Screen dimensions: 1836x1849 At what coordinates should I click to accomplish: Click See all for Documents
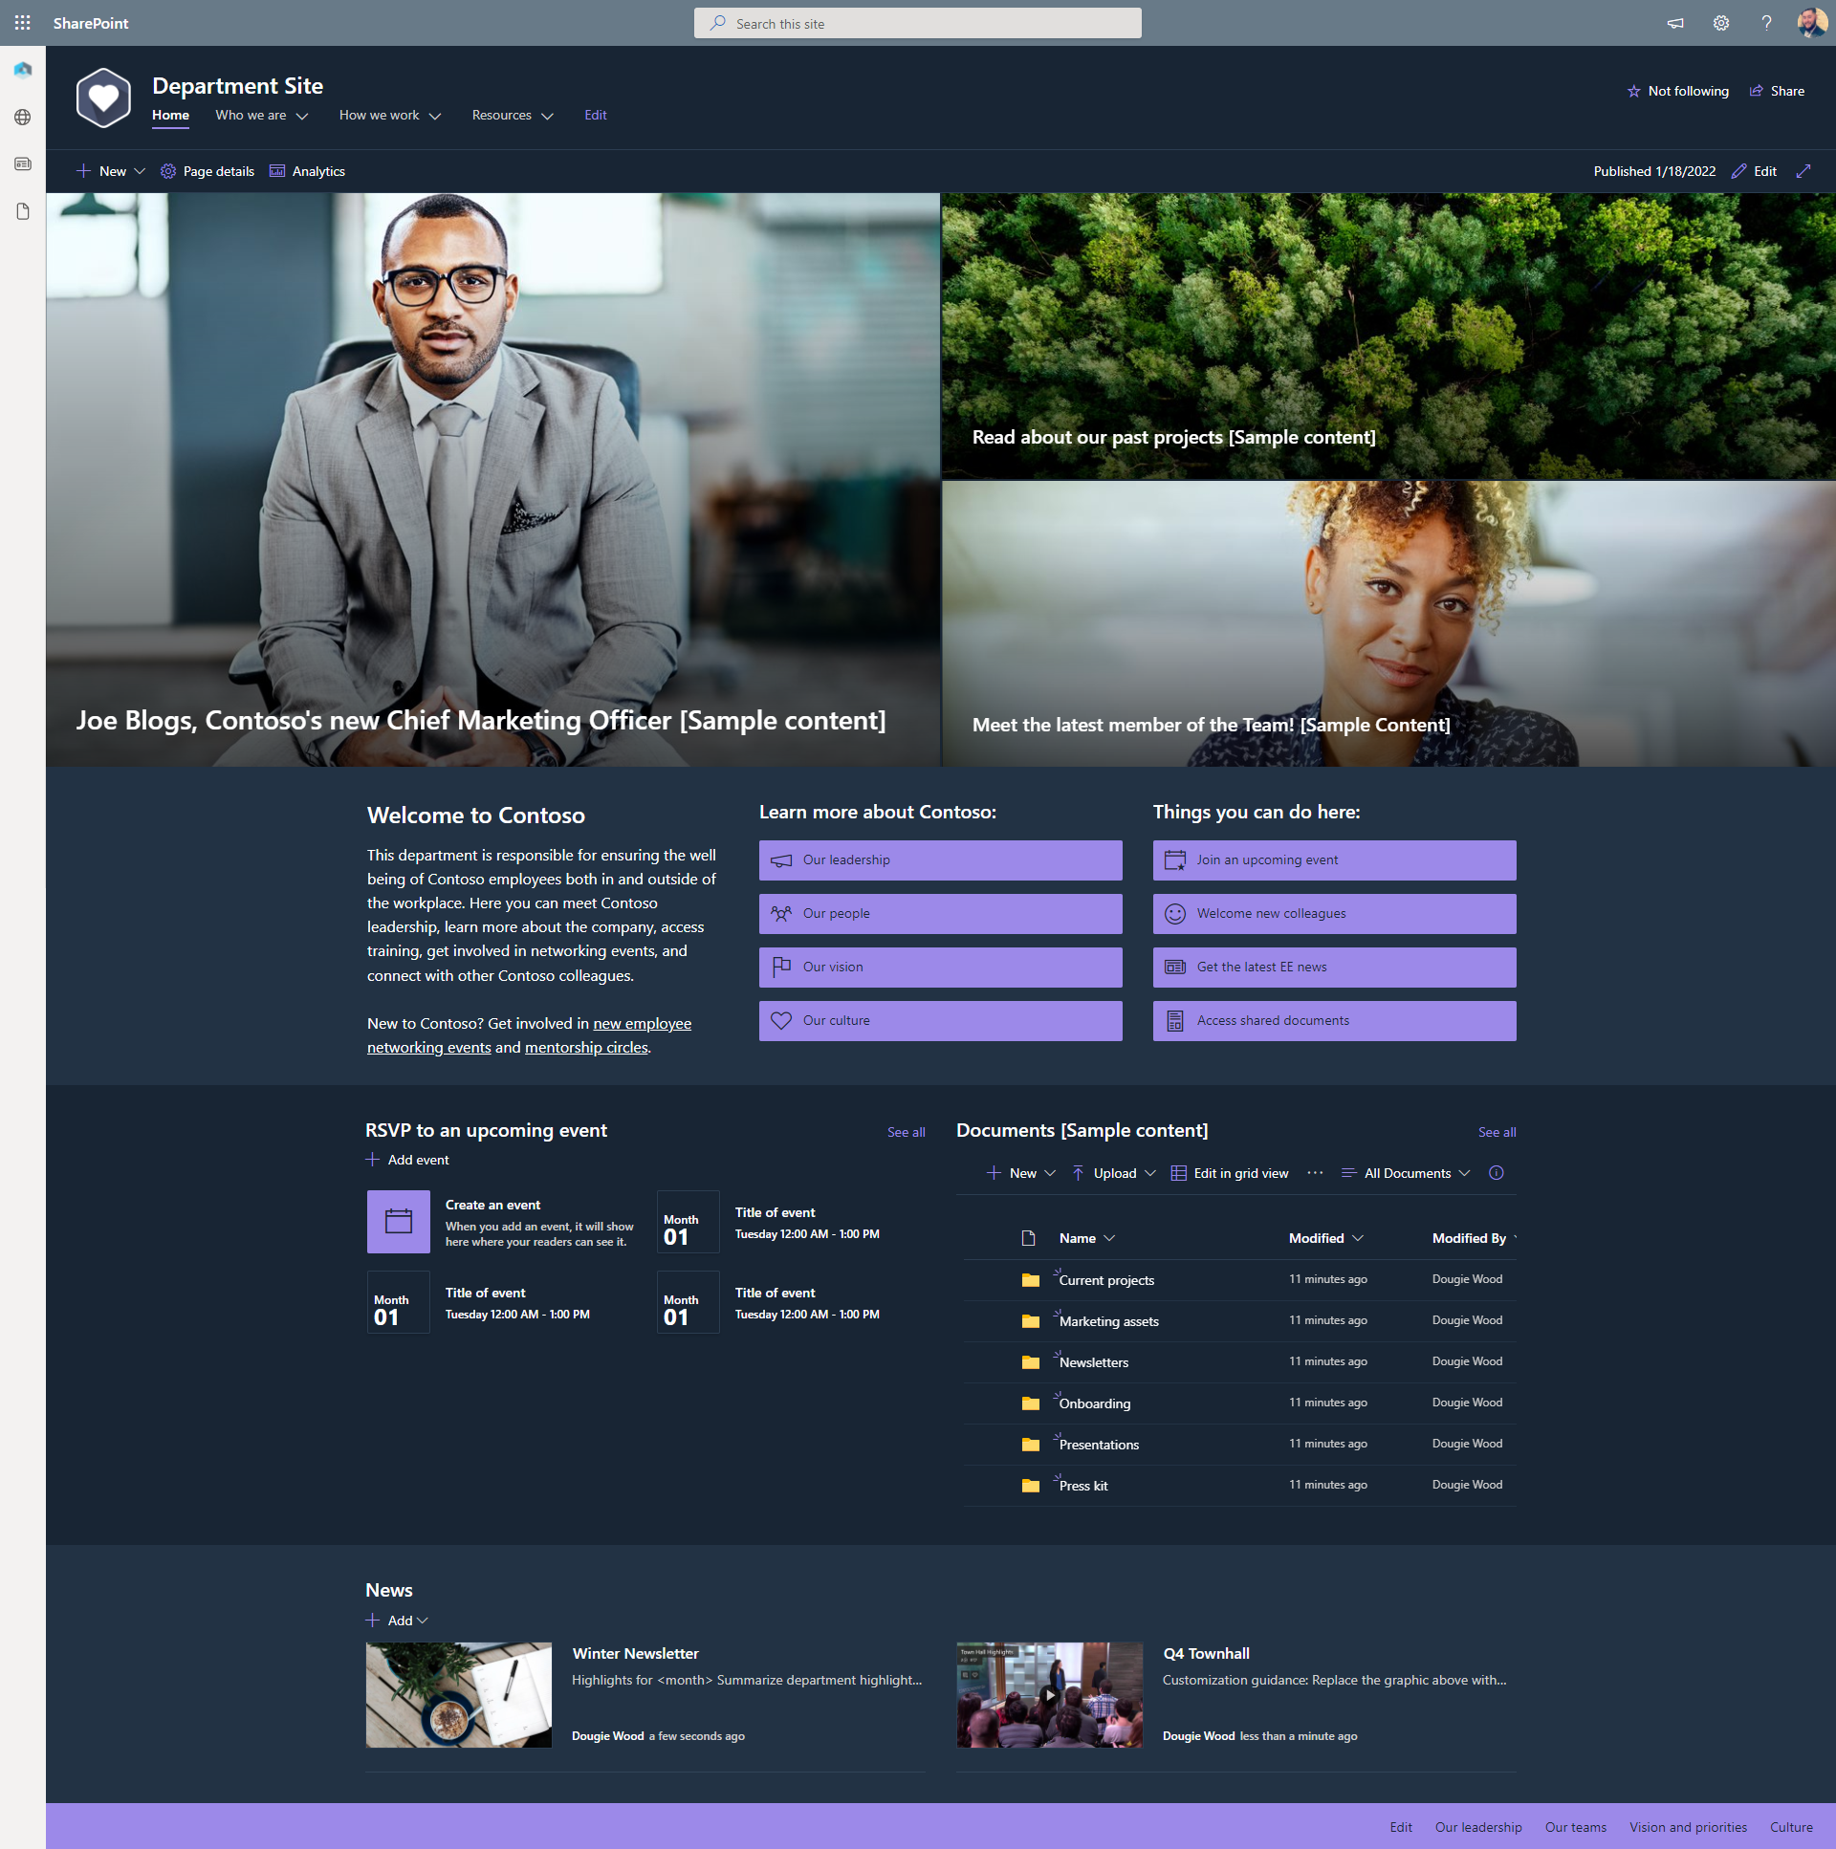(x=1497, y=1132)
